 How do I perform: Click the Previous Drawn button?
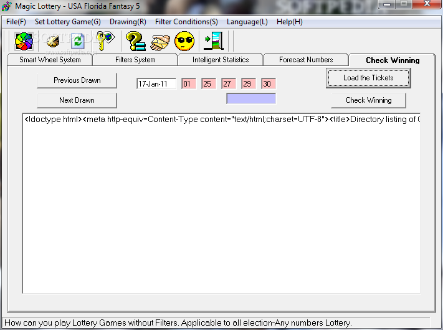point(77,80)
